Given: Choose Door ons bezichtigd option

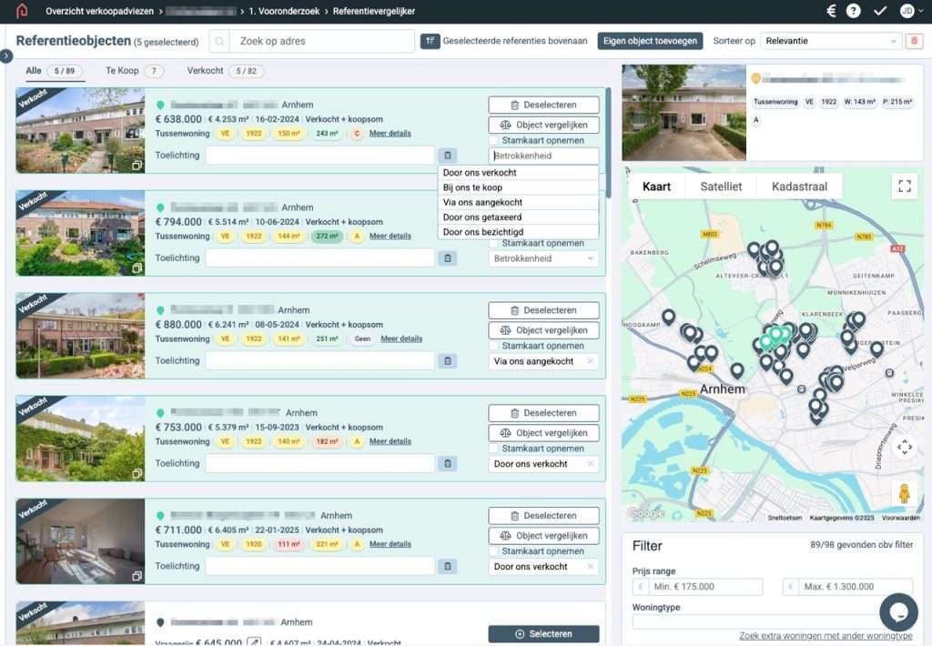Looking at the screenshot, I should coord(518,232).
